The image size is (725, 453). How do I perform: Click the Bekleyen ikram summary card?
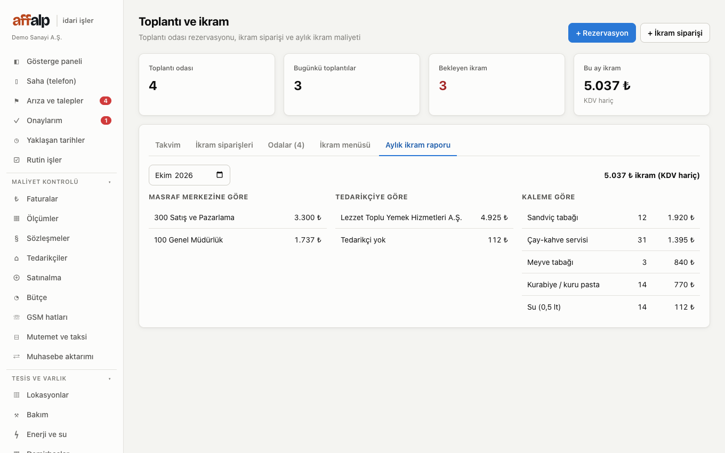coord(497,84)
